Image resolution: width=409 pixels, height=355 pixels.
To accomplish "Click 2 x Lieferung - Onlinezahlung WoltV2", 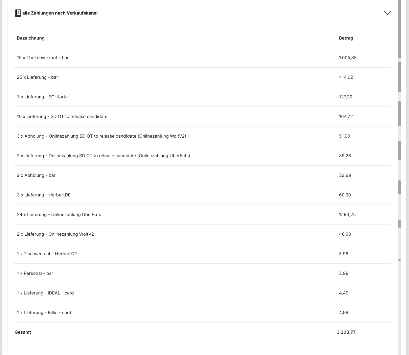I will click(x=55, y=234).
